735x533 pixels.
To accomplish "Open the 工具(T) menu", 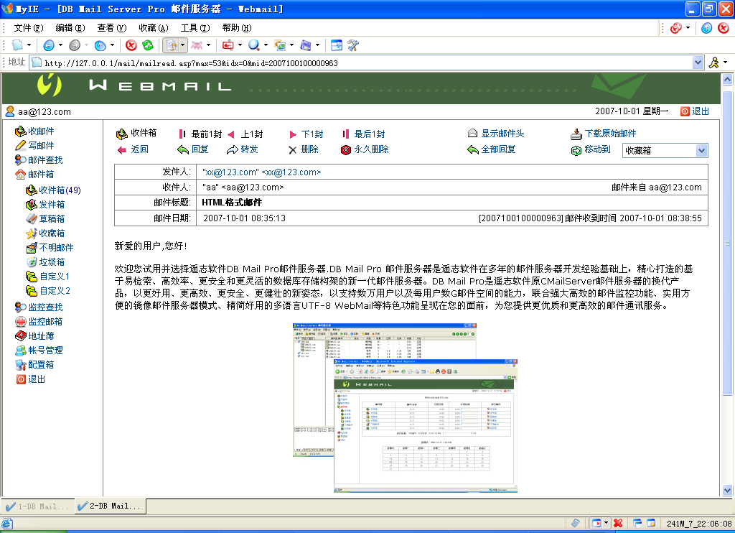I will click(x=195, y=28).
